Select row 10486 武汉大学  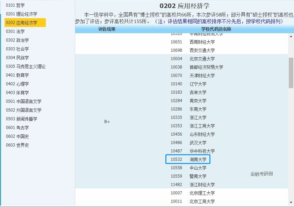188,143
